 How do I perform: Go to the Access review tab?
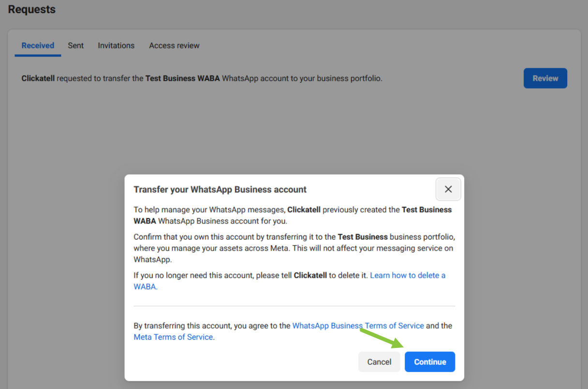(x=174, y=45)
